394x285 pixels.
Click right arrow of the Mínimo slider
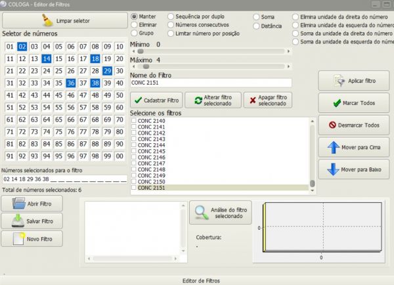(x=288, y=51)
